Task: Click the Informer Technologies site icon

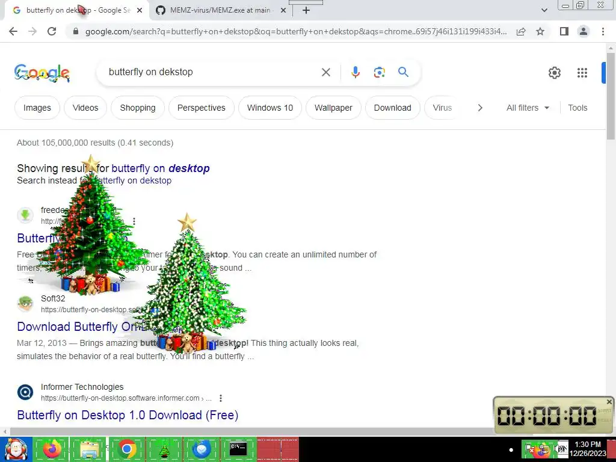Action: pos(25,392)
